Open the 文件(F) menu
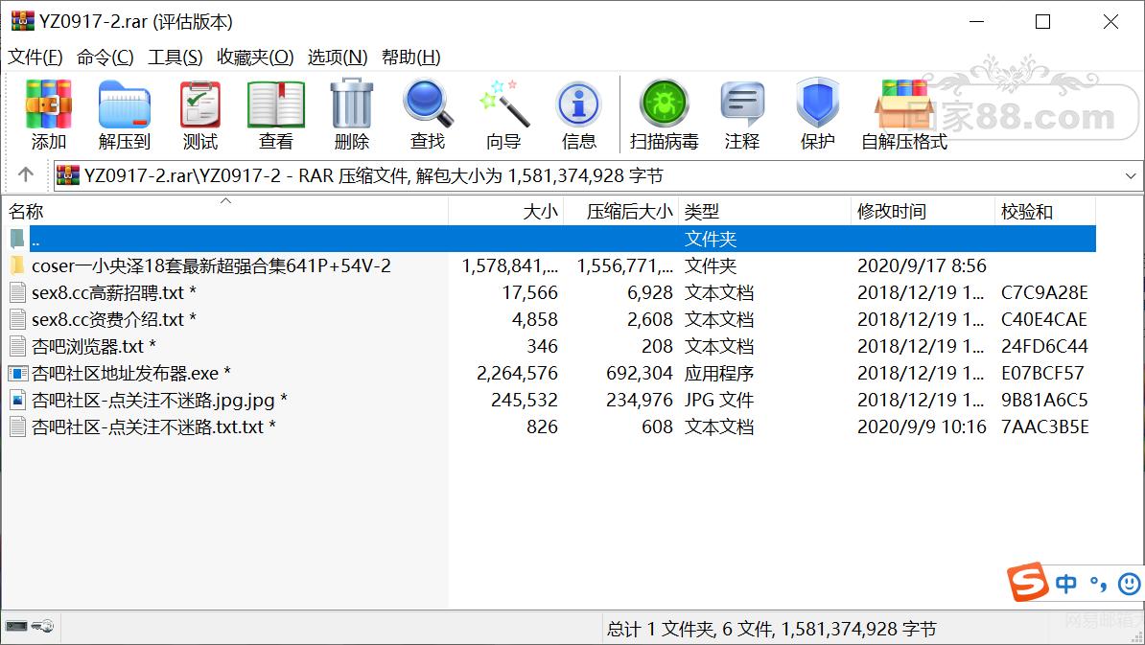The height and width of the screenshot is (645, 1145). coord(35,57)
